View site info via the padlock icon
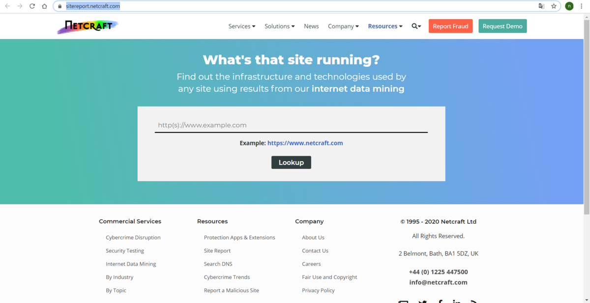The image size is (590, 303). [59, 6]
